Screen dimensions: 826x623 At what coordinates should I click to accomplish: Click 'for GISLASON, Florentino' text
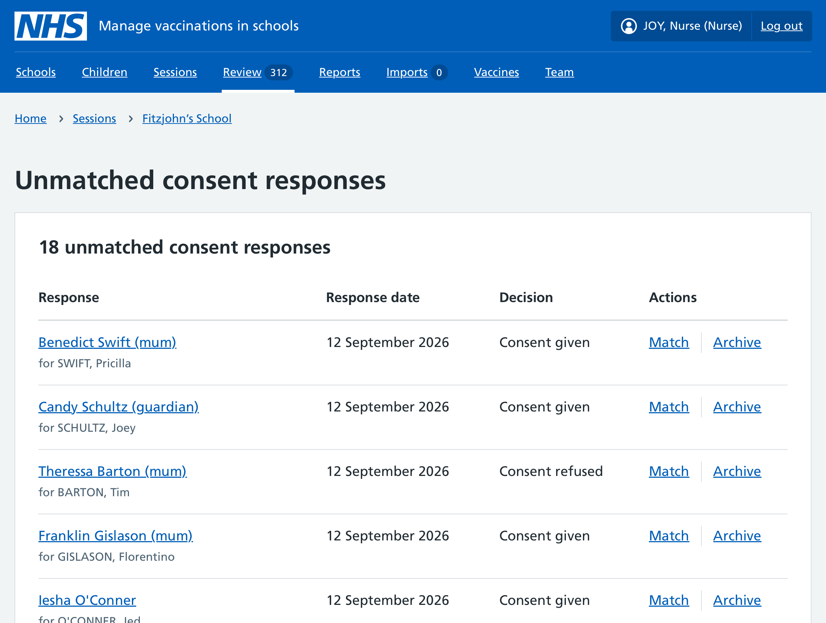pyautogui.click(x=107, y=557)
